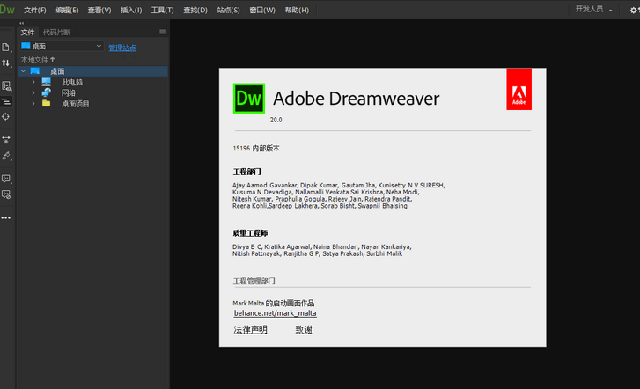Image resolution: width=640 pixels, height=389 pixels.
Task: Click the 工程管理部门 heading
Action: coord(254,281)
